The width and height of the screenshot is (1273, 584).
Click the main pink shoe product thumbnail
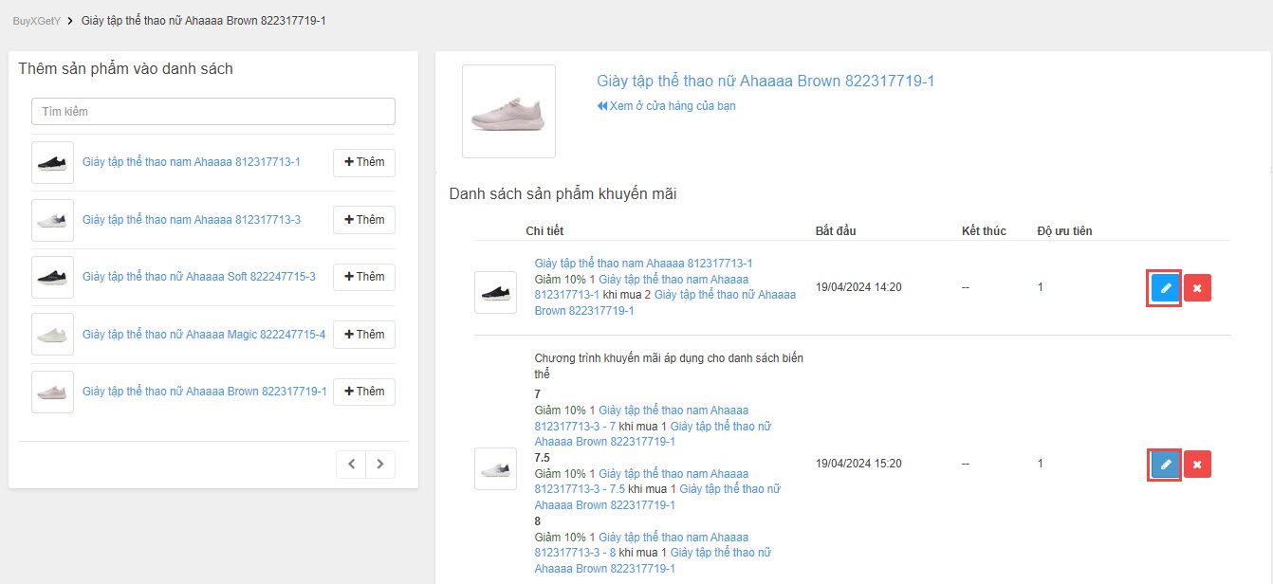tap(508, 112)
